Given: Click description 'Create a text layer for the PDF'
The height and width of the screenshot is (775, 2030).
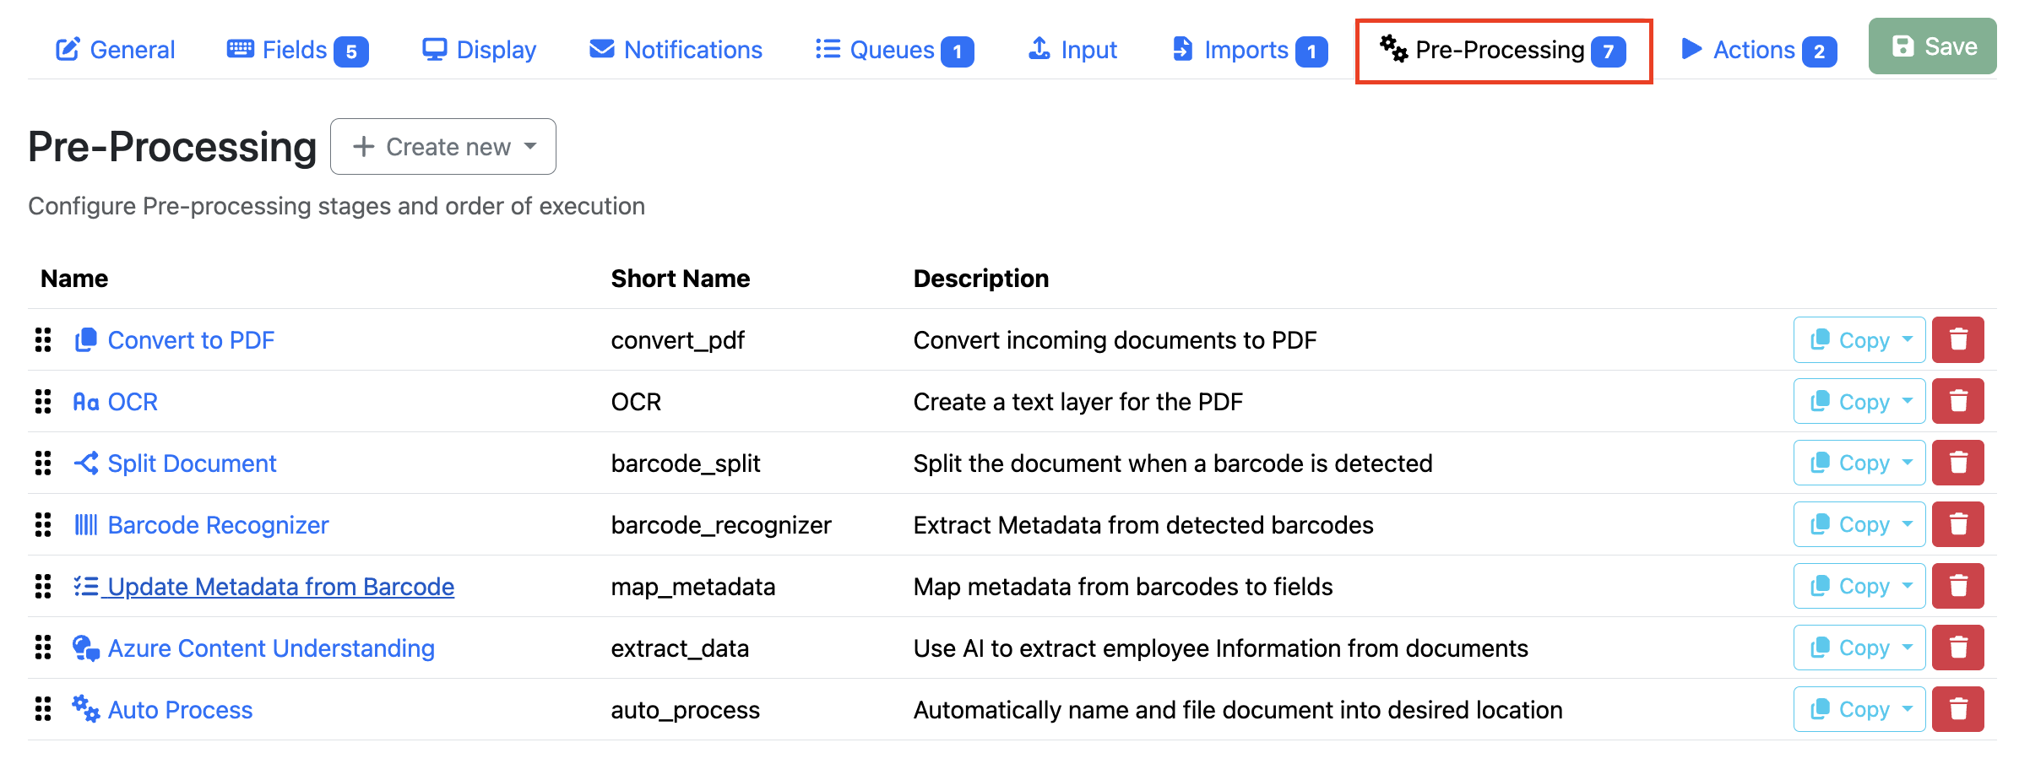Looking at the screenshot, I should 1077,402.
